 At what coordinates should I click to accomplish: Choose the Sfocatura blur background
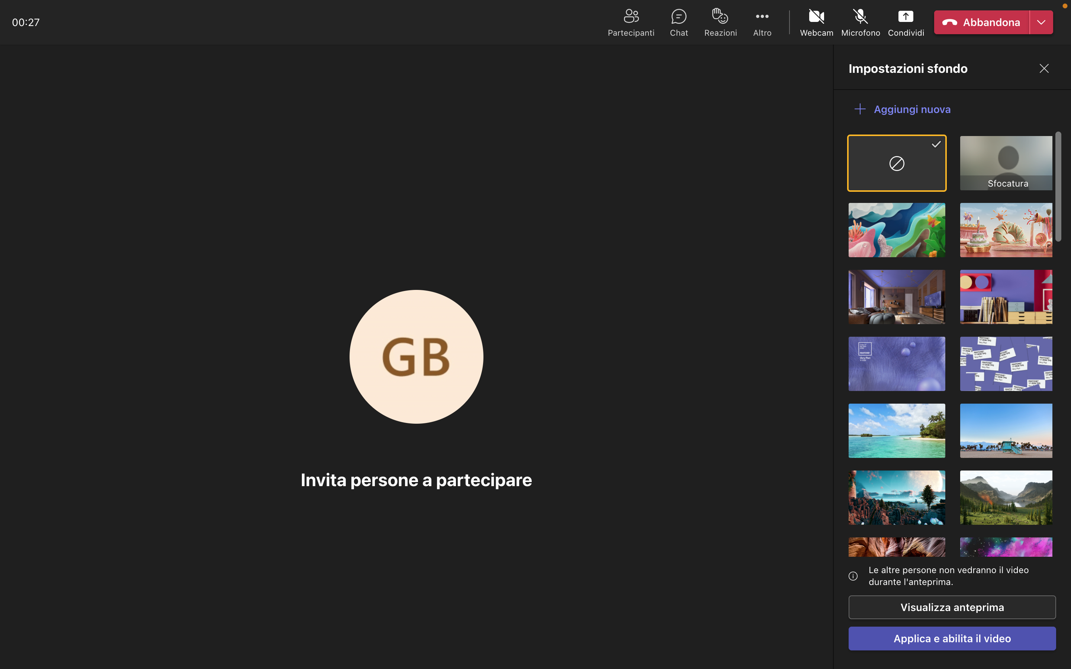tap(1006, 163)
